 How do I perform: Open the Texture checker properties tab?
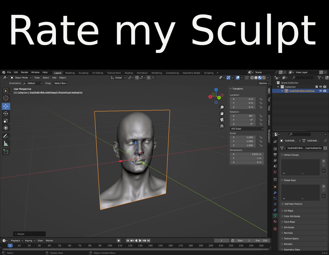click(275, 229)
